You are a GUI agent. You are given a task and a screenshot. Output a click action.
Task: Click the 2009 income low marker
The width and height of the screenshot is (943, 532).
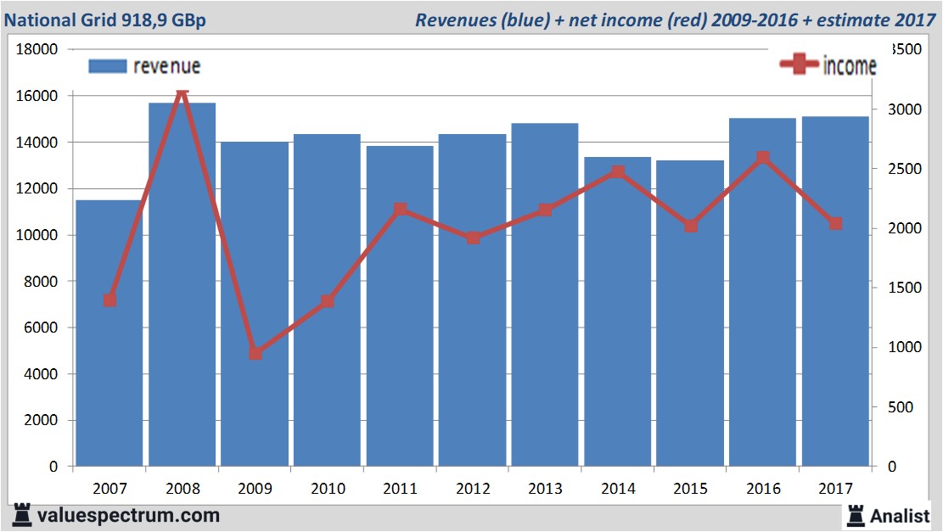coord(255,353)
